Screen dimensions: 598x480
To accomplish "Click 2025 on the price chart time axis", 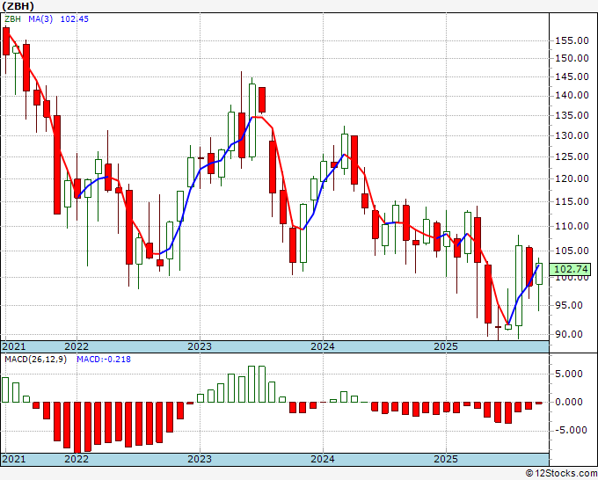I will click(446, 346).
